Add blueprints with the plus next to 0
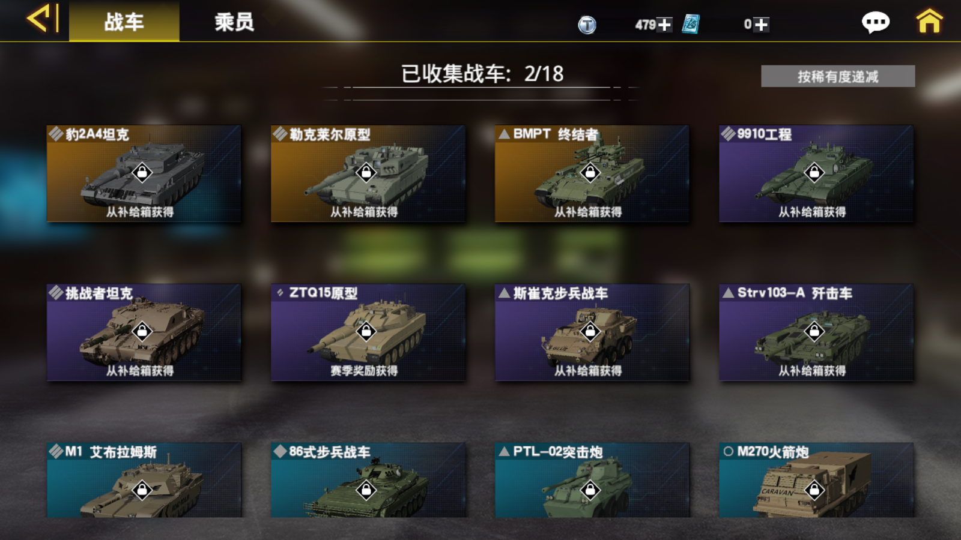961x540 pixels. pos(761,25)
